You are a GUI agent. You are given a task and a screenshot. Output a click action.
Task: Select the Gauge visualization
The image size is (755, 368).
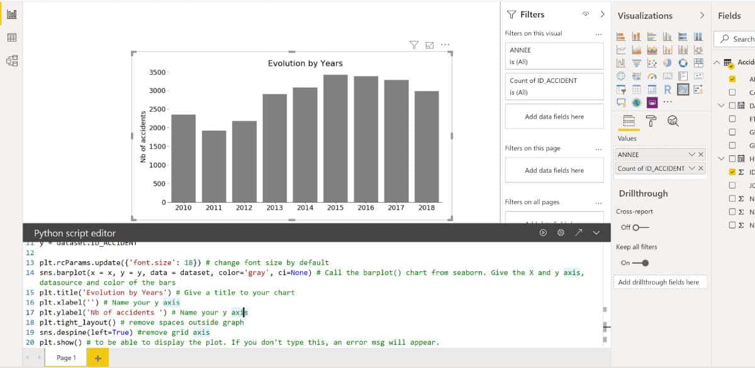tap(652, 76)
